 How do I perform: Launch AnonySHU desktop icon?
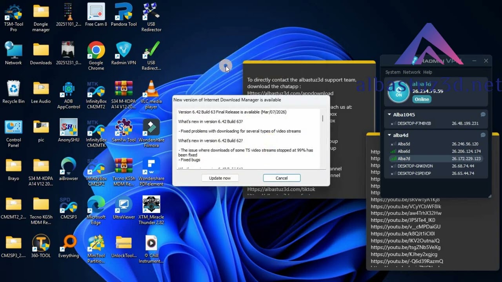pos(69,130)
